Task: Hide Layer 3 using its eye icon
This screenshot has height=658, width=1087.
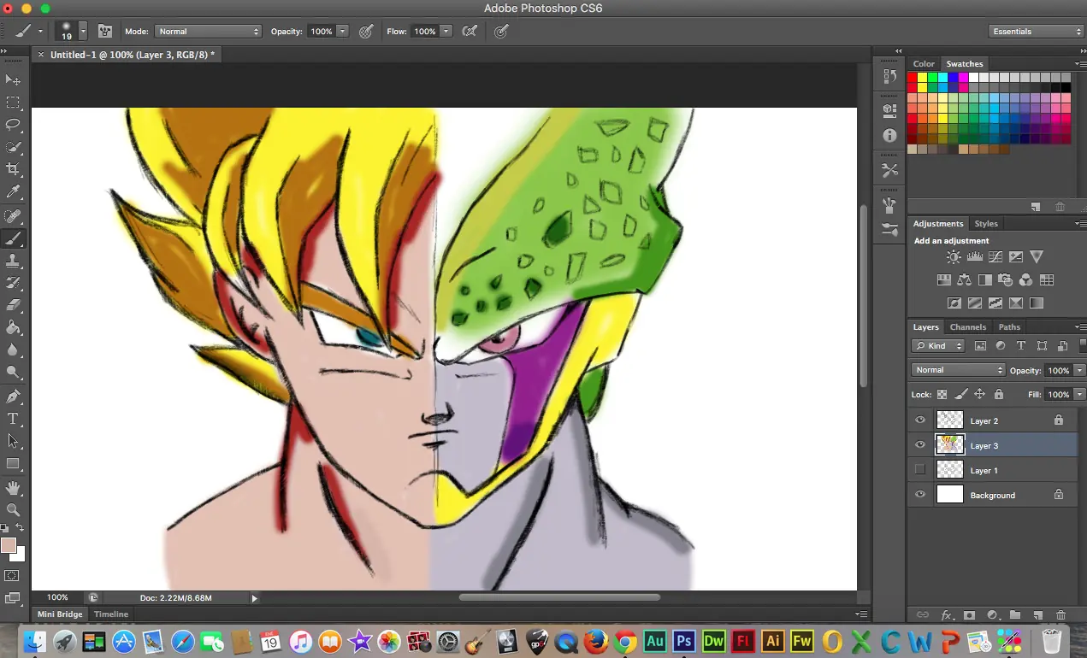Action: coord(920,445)
